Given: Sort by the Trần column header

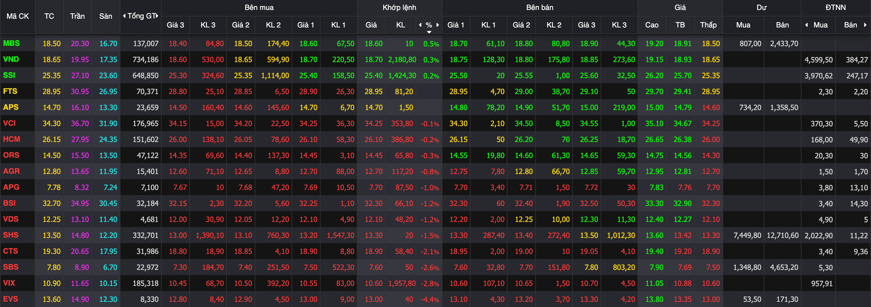Looking at the screenshot, I should click(77, 16).
